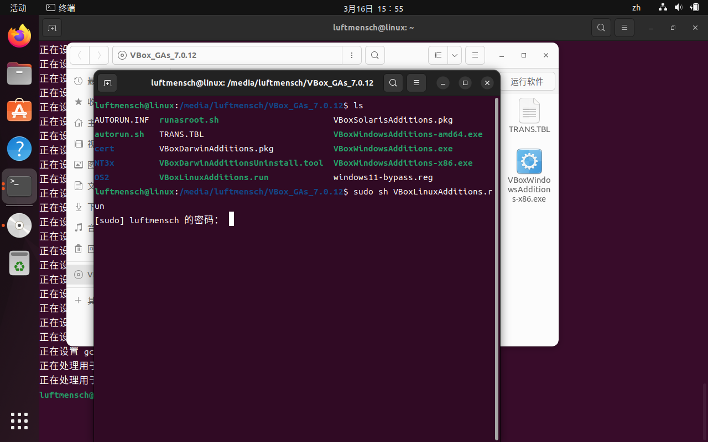Open search in the VBox_GAs terminal window
The image size is (708, 442).
pyautogui.click(x=393, y=83)
